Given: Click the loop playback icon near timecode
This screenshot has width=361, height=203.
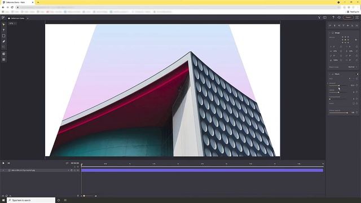Looking at the screenshot, I should 67,163.
